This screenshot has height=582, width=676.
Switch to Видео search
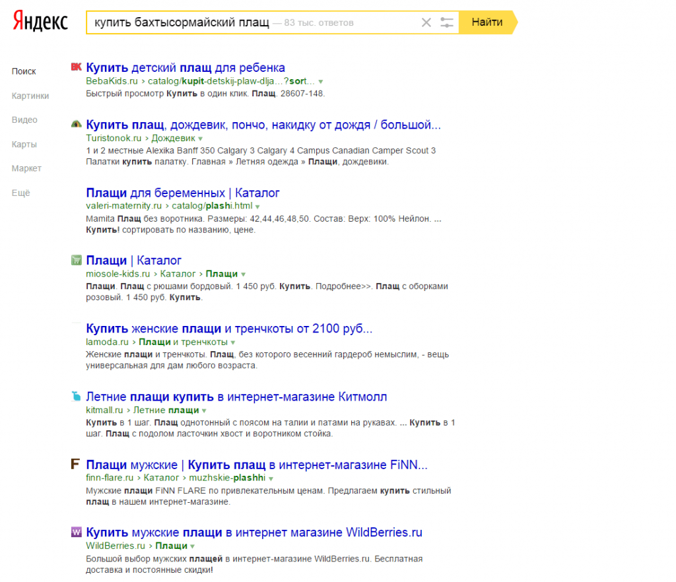click(24, 119)
